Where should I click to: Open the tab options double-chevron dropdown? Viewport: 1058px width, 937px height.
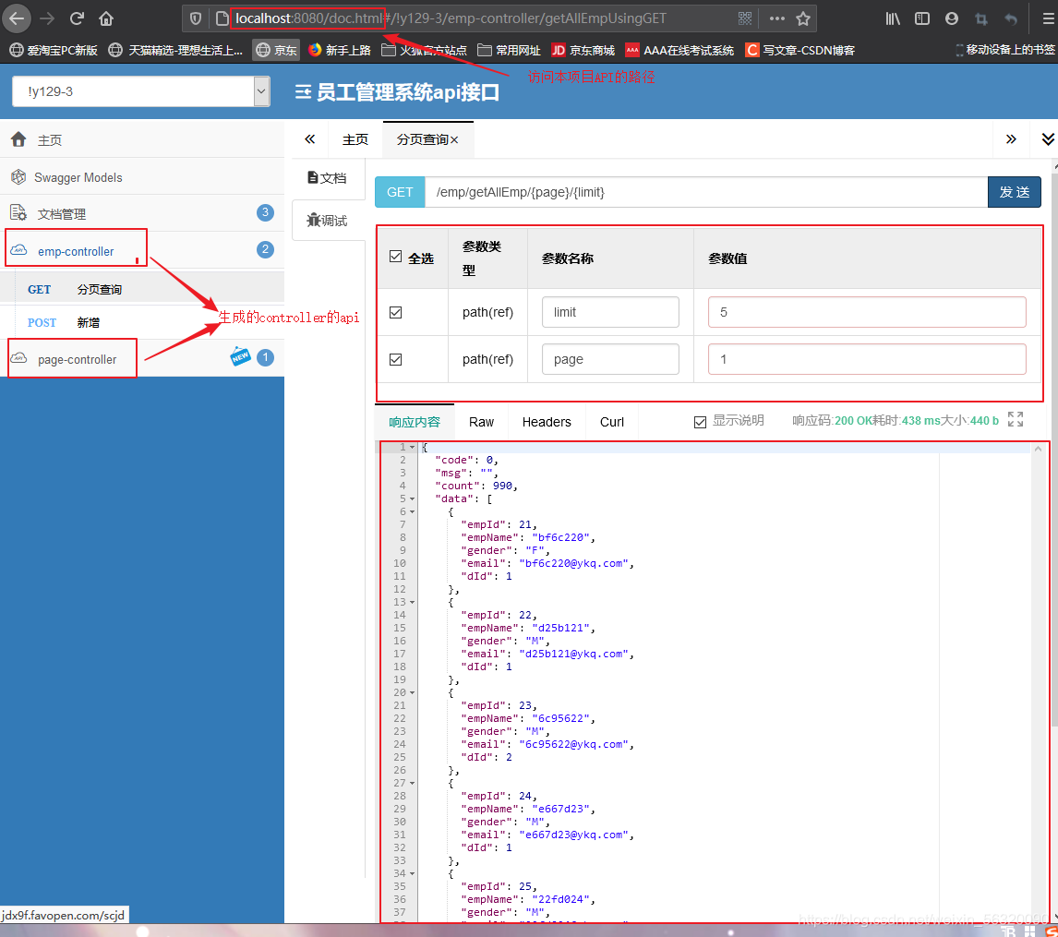1047,139
